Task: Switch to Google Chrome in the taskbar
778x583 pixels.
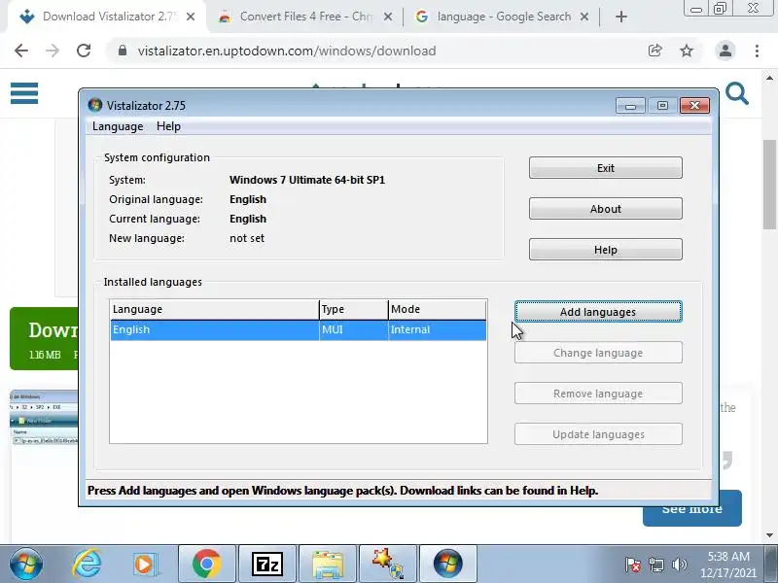Action: [207, 564]
